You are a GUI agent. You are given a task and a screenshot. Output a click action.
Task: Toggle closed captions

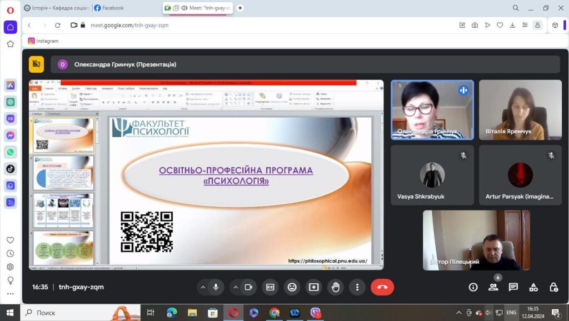coord(270,287)
